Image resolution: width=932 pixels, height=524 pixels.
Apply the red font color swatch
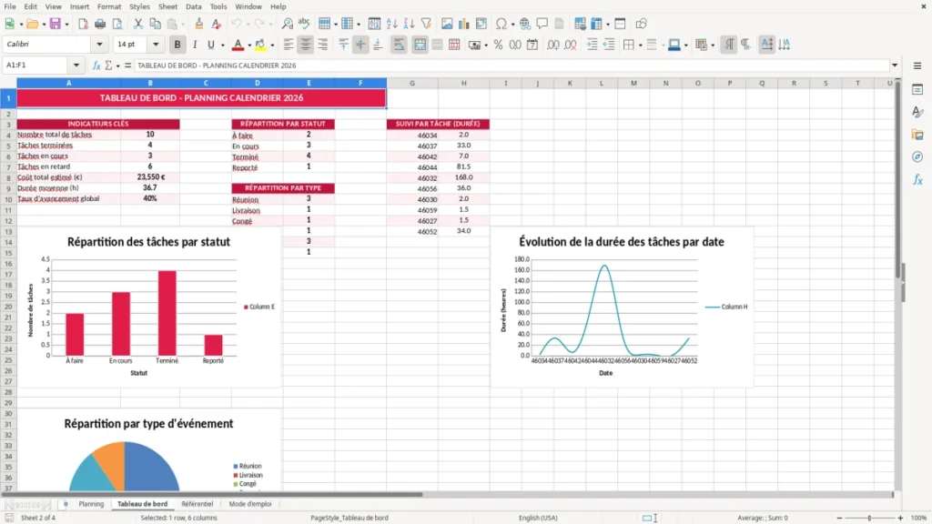click(238, 45)
